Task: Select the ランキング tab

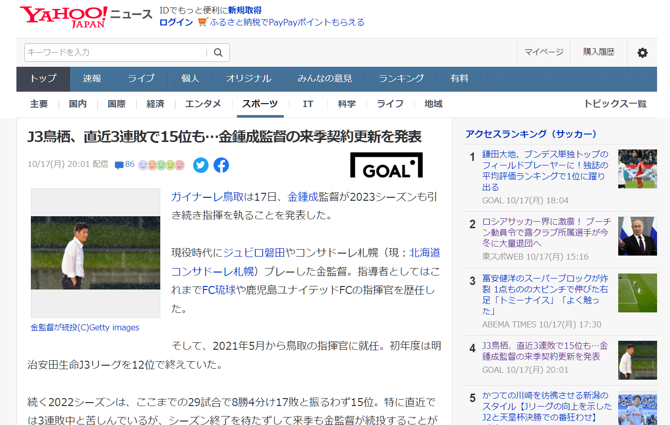Action: pyautogui.click(x=401, y=79)
